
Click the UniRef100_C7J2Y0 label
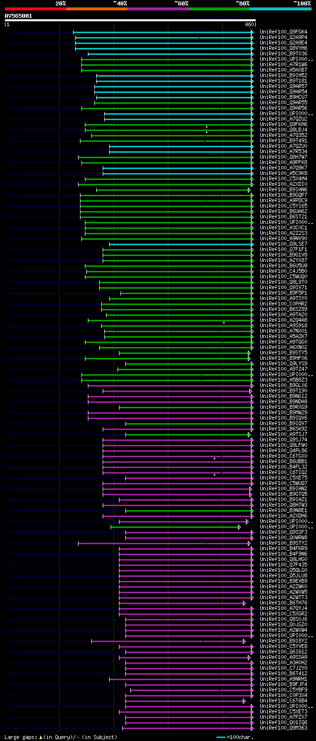point(283,668)
